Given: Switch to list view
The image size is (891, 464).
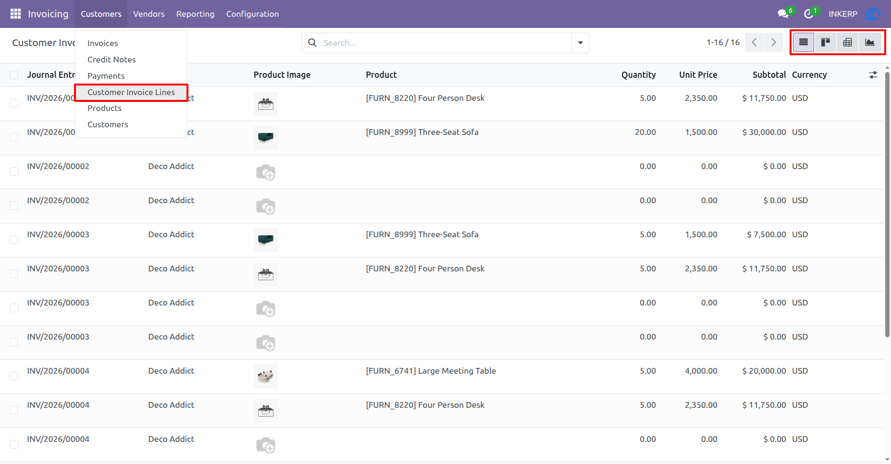Looking at the screenshot, I should (804, 42).
